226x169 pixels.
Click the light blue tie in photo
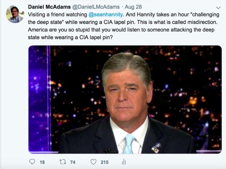click(129, 143)
